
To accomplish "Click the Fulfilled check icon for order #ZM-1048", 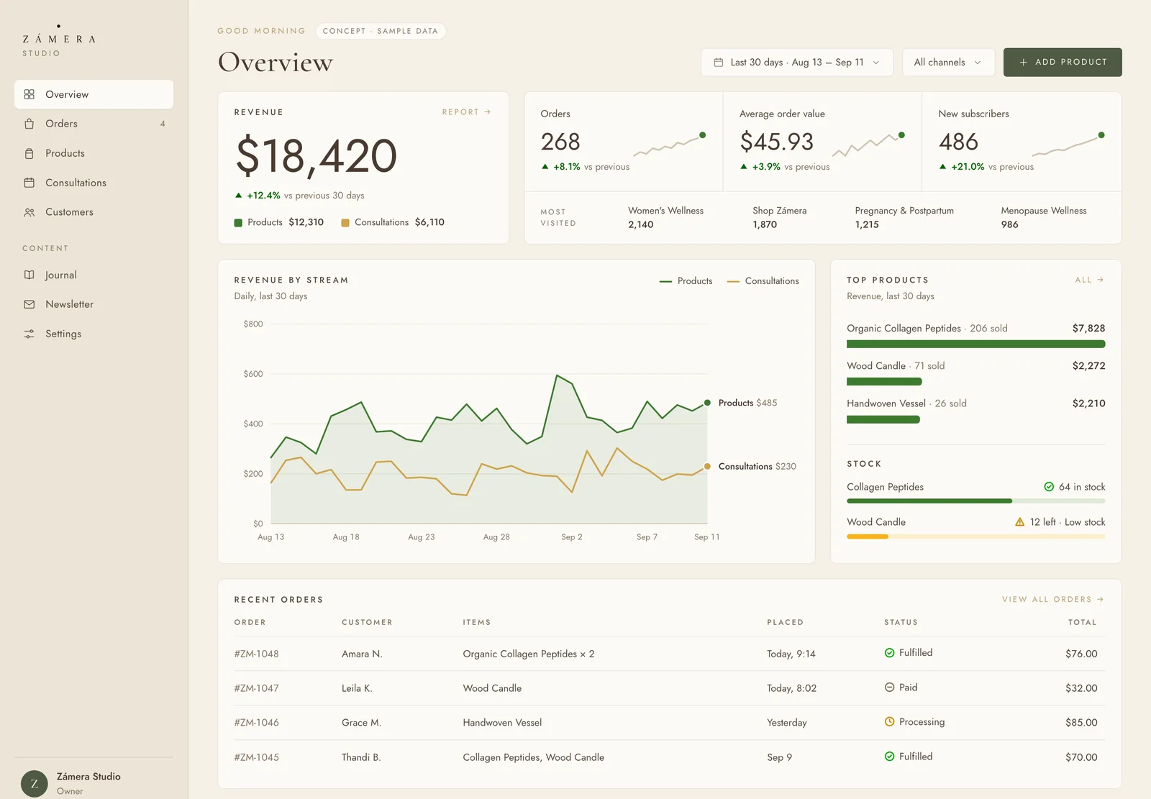I will [890, 653].
